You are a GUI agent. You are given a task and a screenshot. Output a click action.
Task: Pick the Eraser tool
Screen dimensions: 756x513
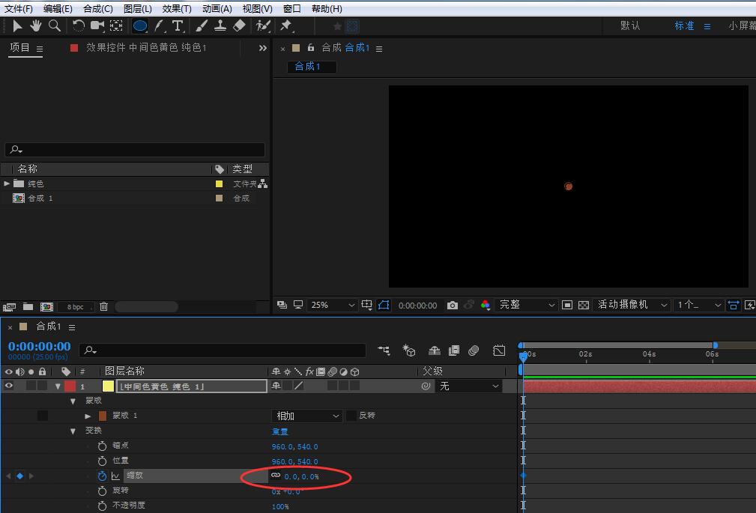pos(239,25)
